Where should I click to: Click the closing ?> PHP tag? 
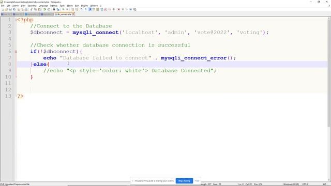(20, 96)
